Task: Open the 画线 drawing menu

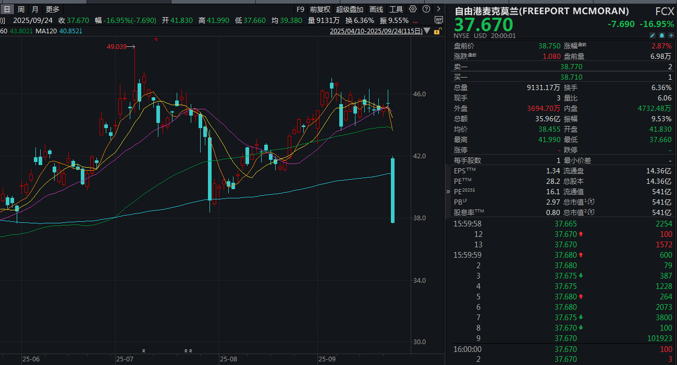Action: (x=376, y=9)
